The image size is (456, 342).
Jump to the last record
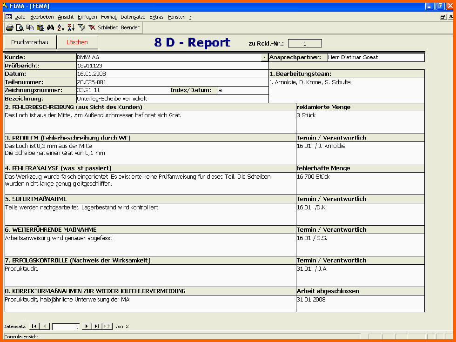[x=97, y=326]
